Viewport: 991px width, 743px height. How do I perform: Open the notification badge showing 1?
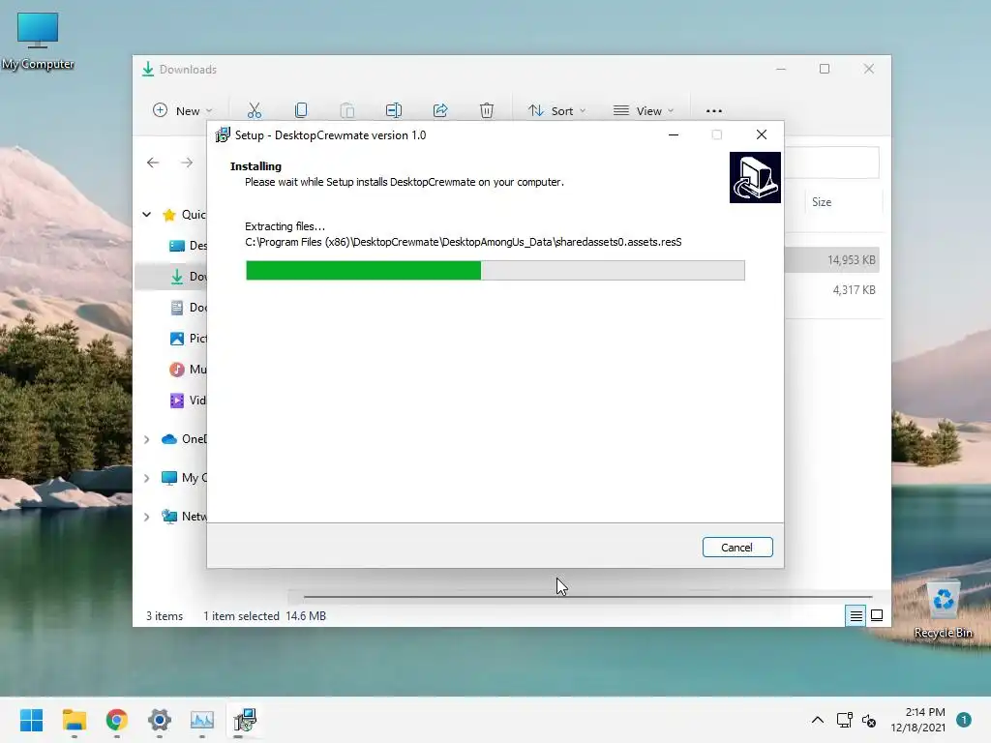(x=964, y=720)
